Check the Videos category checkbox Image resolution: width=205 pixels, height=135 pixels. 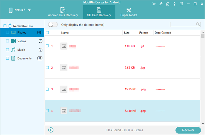[8, 41]
